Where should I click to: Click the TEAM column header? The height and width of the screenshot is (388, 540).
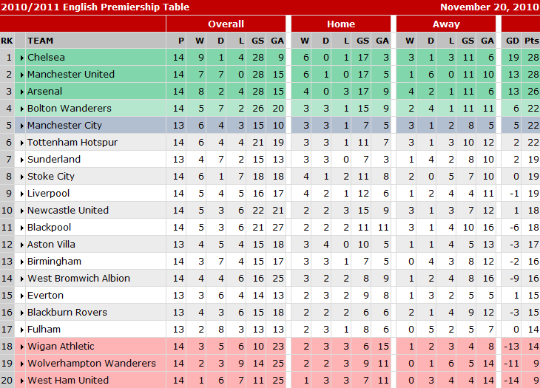click(41, 41)
